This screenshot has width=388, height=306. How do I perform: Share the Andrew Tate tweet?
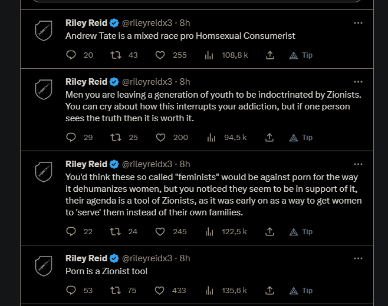pyautogui.click(x=270, y=55)
